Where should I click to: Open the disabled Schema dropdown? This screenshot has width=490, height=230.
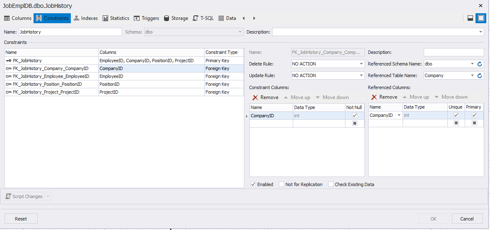click(x=240, y=32)
